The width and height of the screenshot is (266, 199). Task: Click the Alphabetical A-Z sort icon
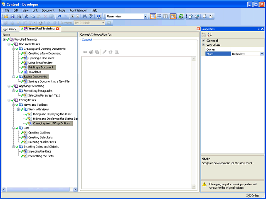(x=209, y=35)
